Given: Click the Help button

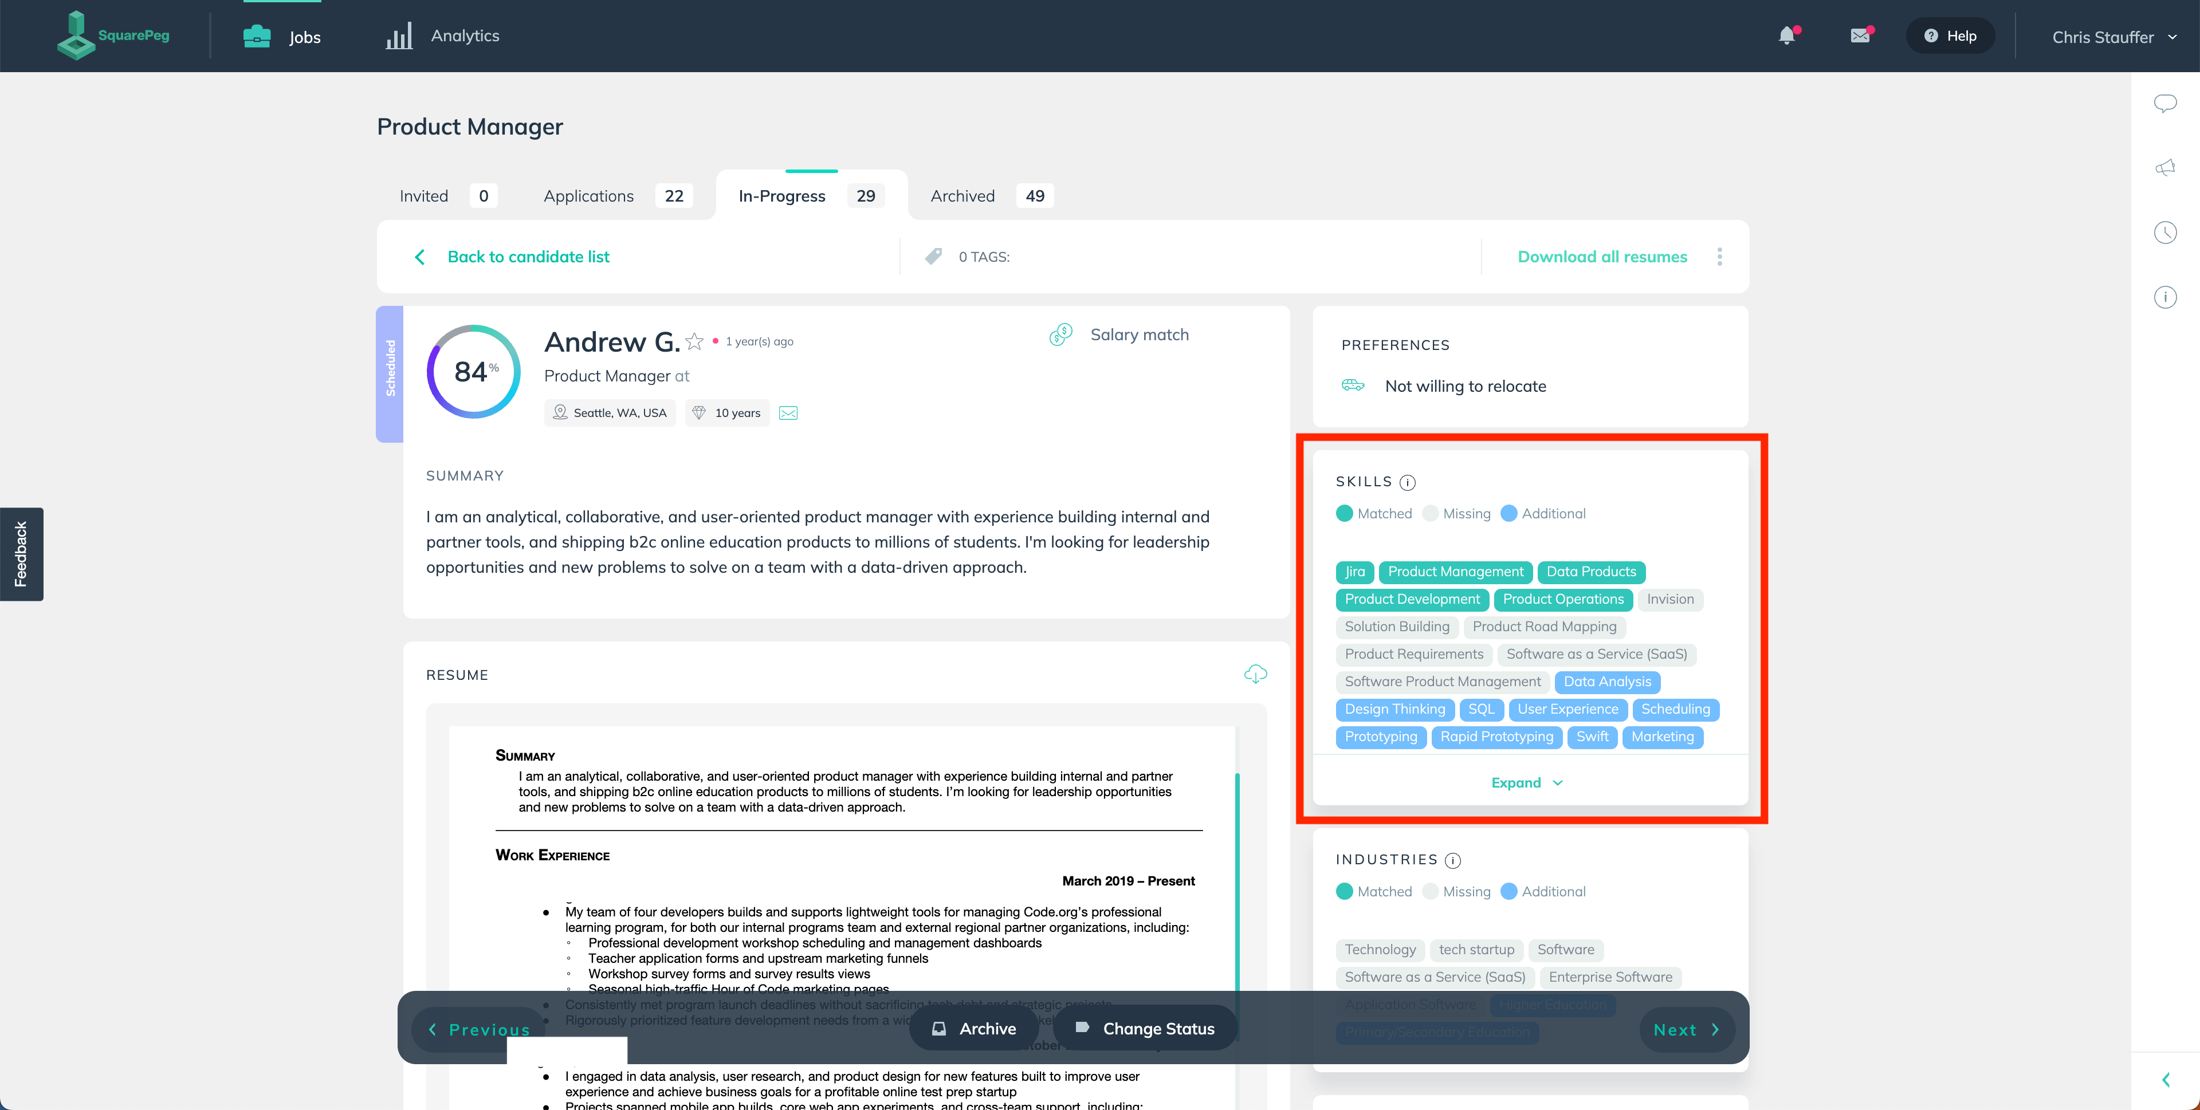Looking at the screenshot, I should (x=1950, y=36).
